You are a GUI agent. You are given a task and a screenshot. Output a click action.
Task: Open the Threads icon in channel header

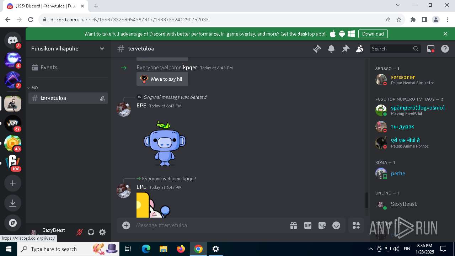317,49
